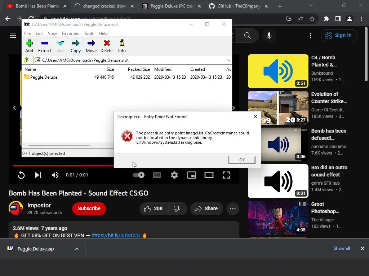Viewport: 369px width, 276px height.
Task: Open YouTube player settings gear
Action: (x=174, y=175)
